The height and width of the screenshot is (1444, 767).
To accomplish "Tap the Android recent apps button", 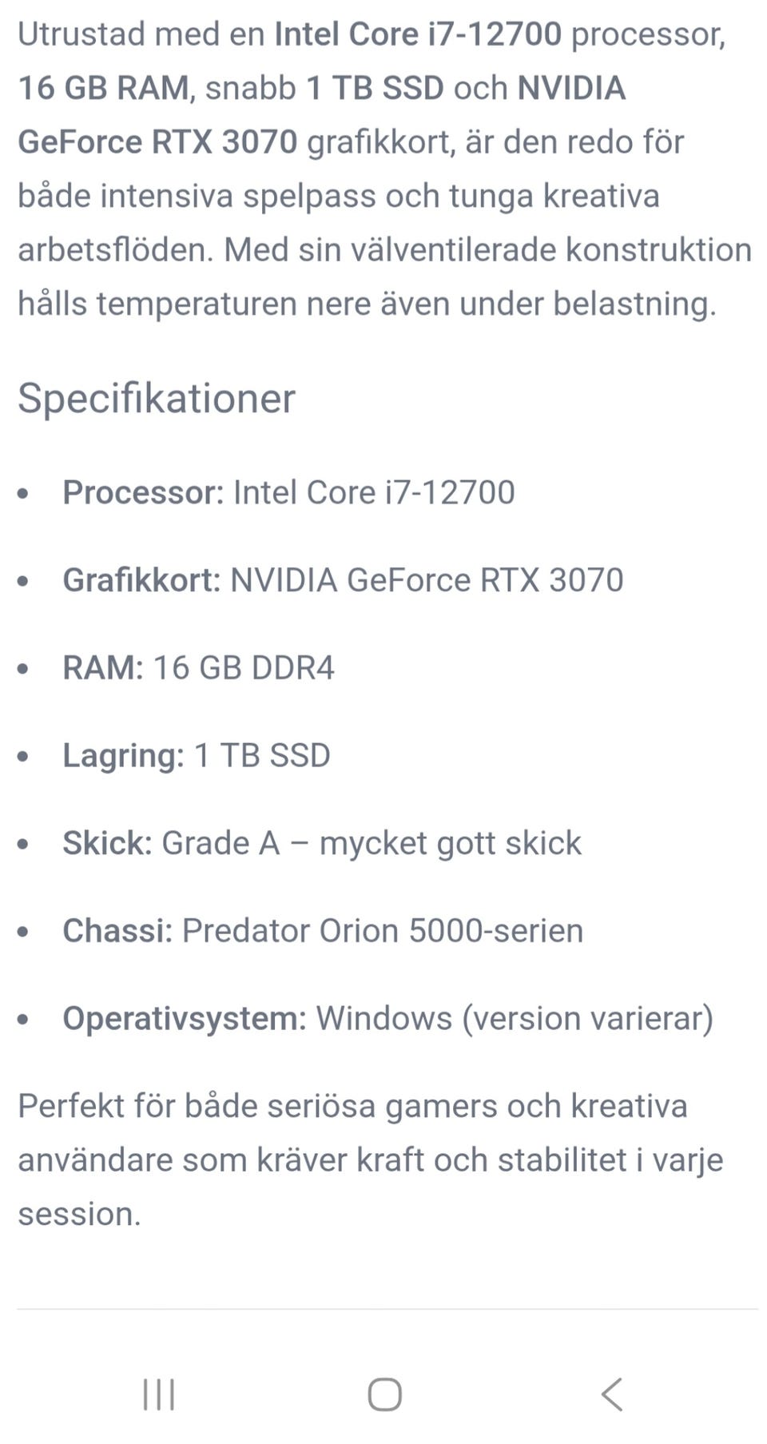I will point(158,1394).
